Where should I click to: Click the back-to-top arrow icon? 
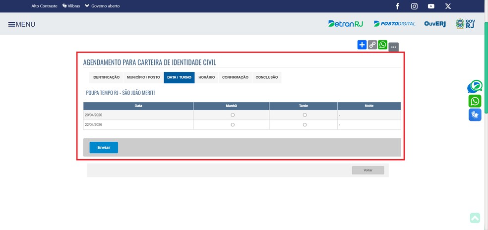475,218
